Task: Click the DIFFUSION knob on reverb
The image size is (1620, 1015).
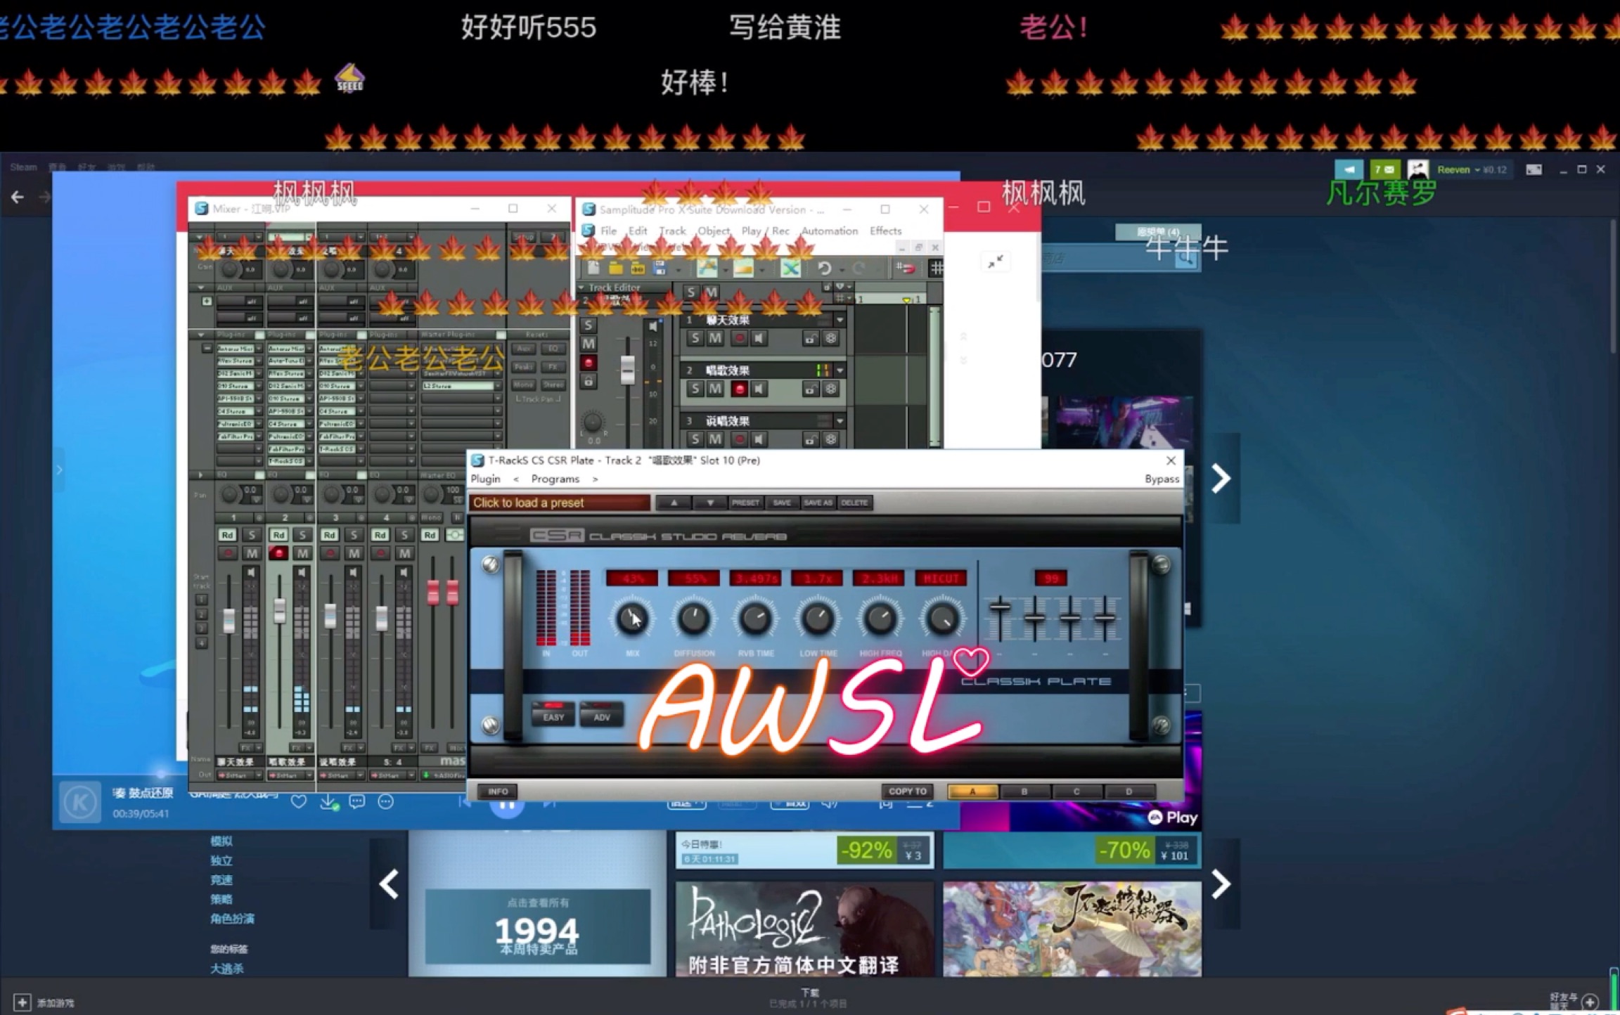Action: pyautogui.click(x=693, y=619)
